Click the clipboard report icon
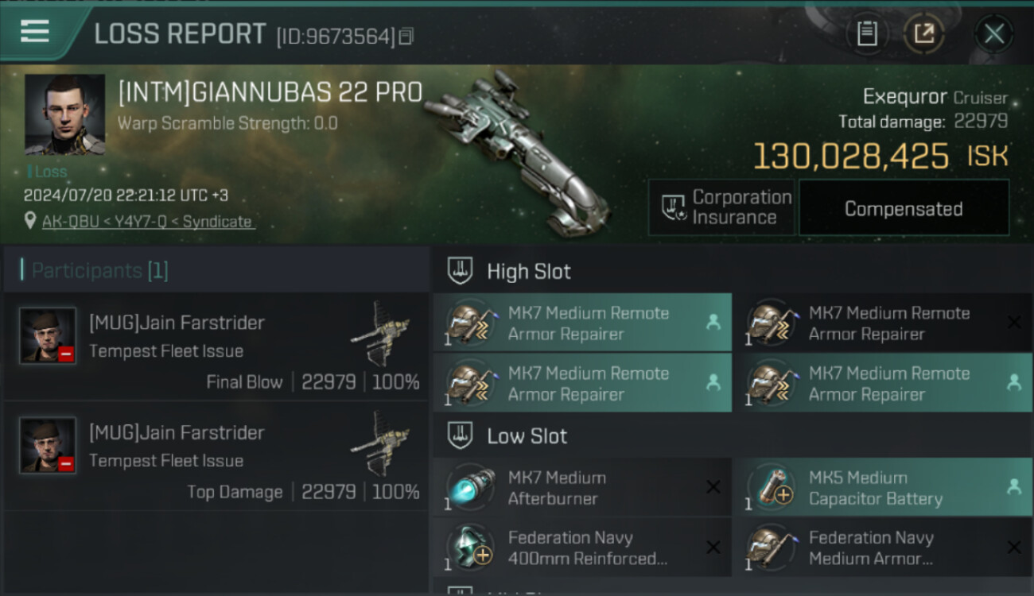 [866, 33]
